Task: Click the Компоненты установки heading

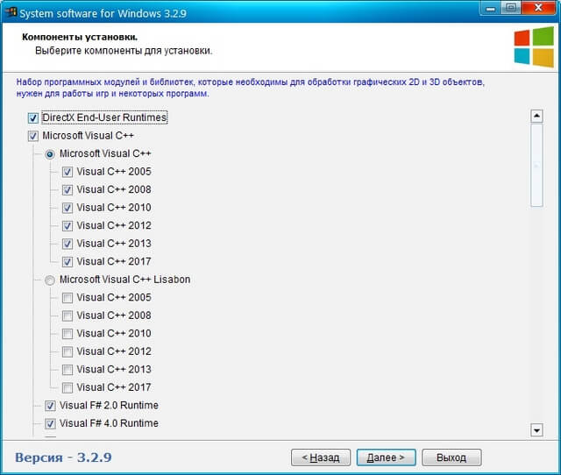Action: pyautogui.click(x=80, y=37)
